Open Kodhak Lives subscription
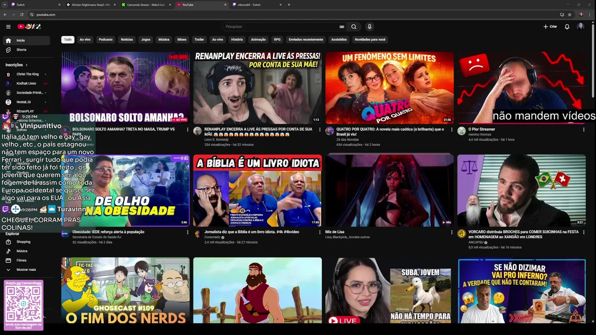 26,83
